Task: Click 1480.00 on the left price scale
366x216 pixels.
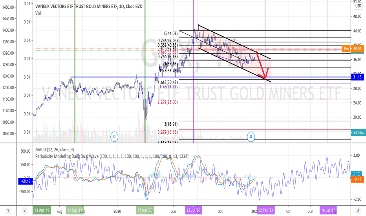Action: [x=8, y=7]
